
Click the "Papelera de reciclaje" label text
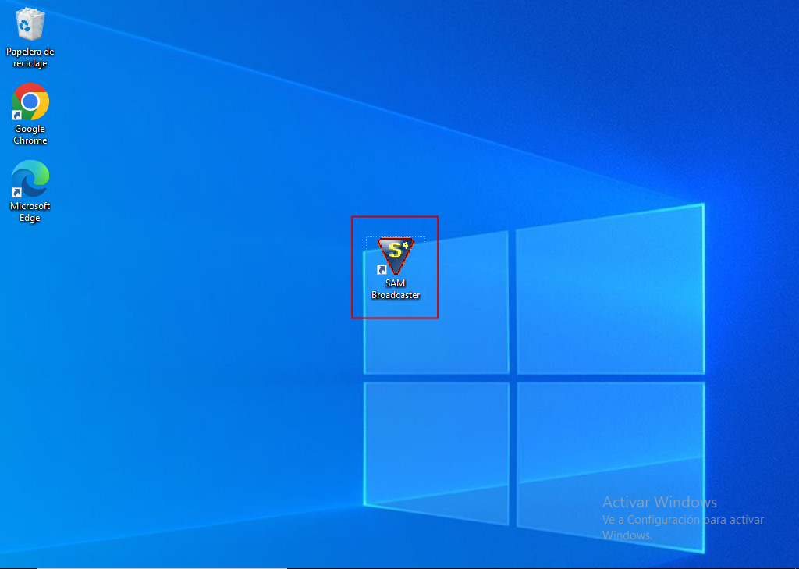coord(30,57)
